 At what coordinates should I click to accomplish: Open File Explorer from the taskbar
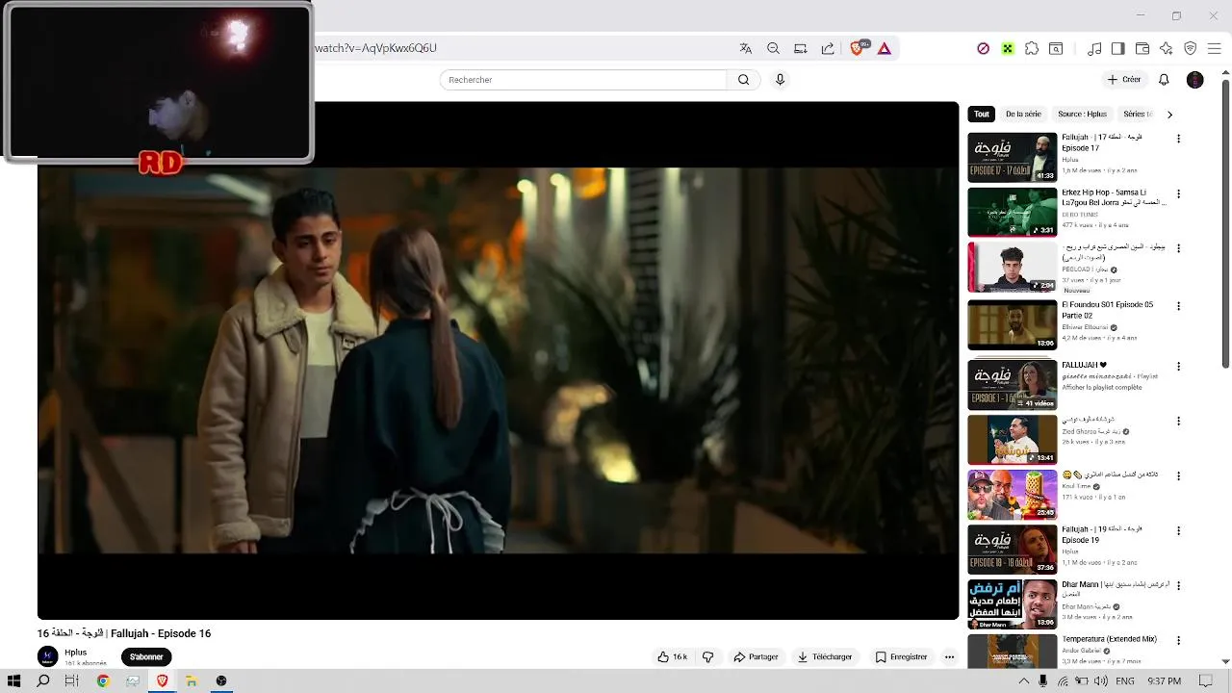[x=192, y=681]
